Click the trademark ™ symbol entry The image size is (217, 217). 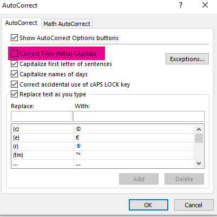point(78,154)
